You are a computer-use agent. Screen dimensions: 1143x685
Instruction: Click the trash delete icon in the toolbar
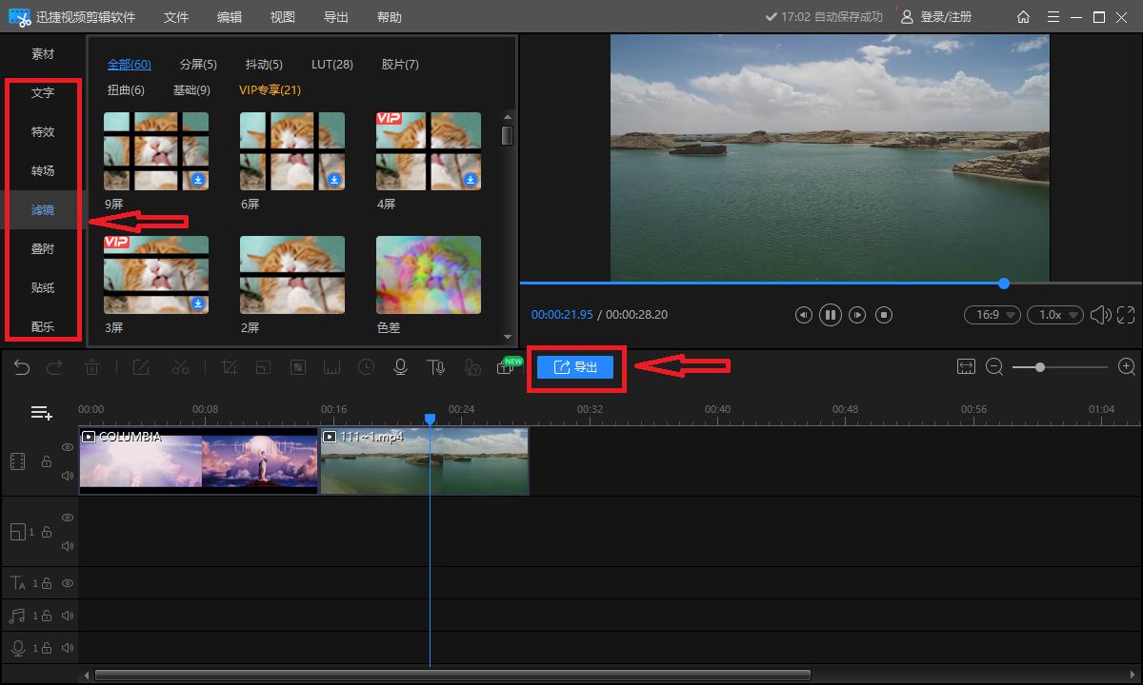(x=91, y=366)
